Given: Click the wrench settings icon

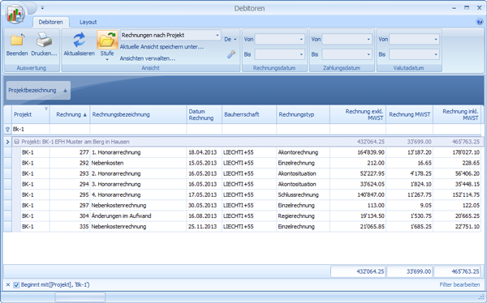Looking at the screenshot, I should click(231, 54).
